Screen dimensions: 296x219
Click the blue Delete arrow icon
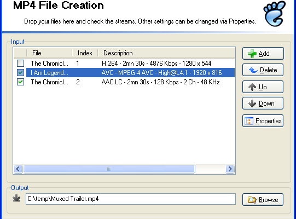(x=253, y=70)
